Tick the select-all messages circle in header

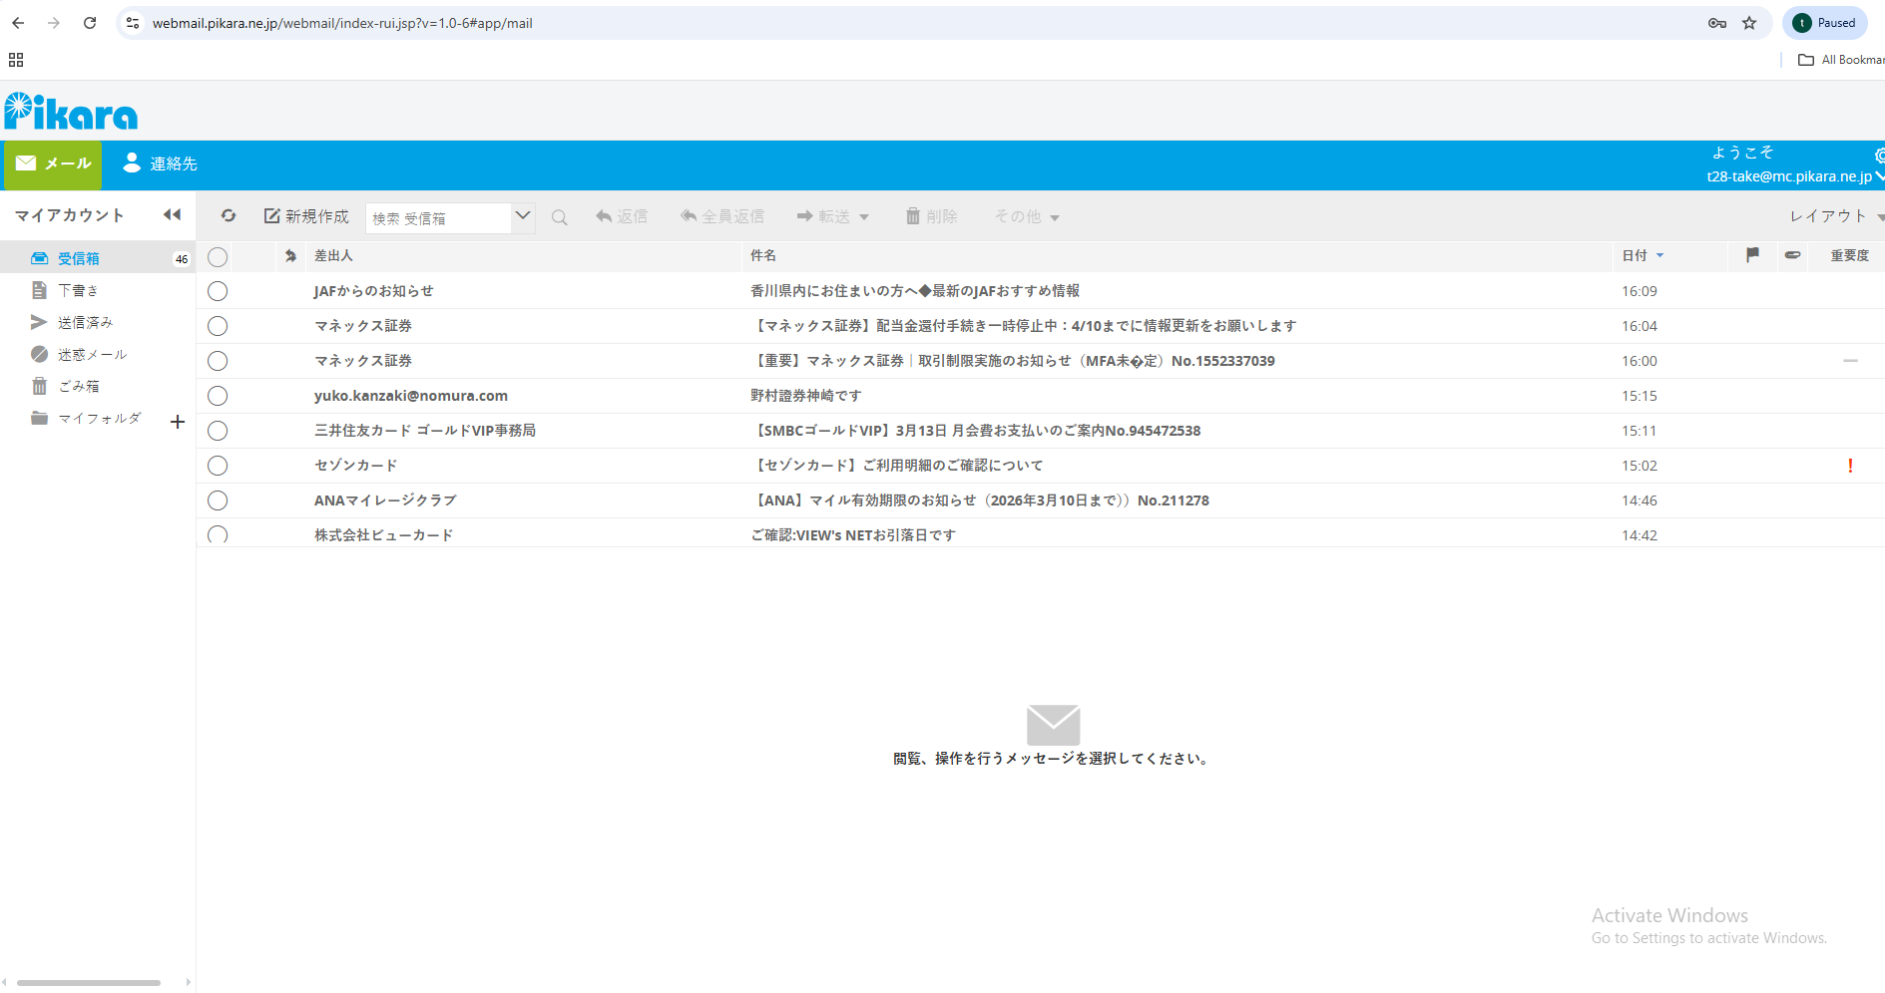218,257
